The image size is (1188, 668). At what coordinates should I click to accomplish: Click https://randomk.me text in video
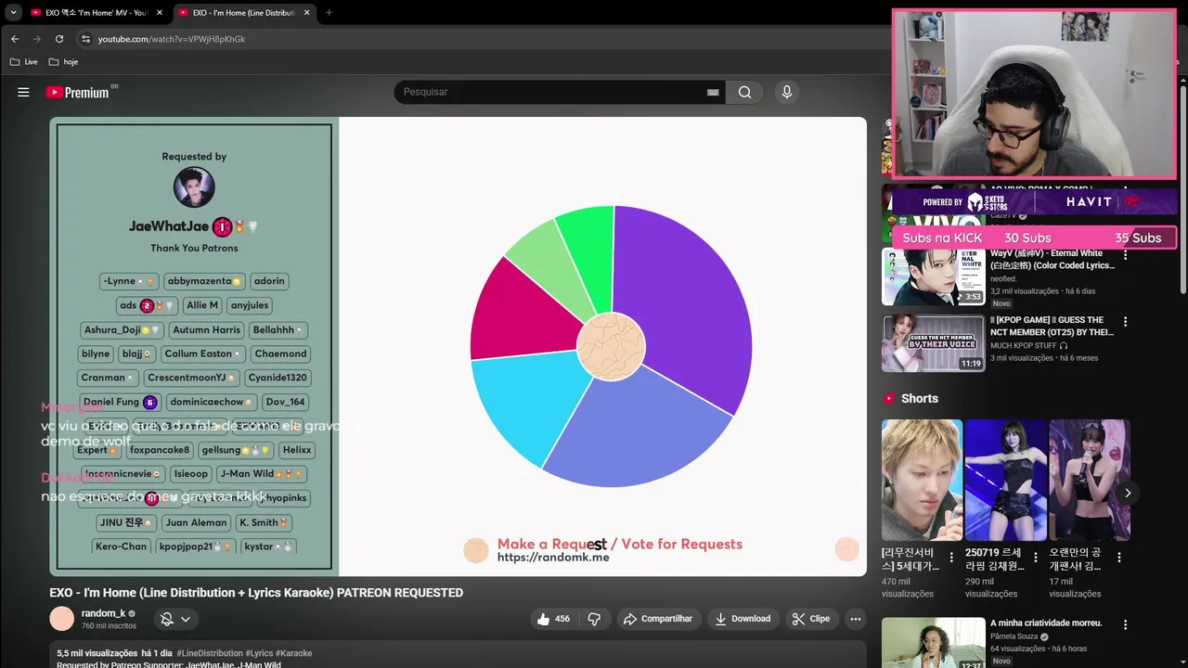553,558
